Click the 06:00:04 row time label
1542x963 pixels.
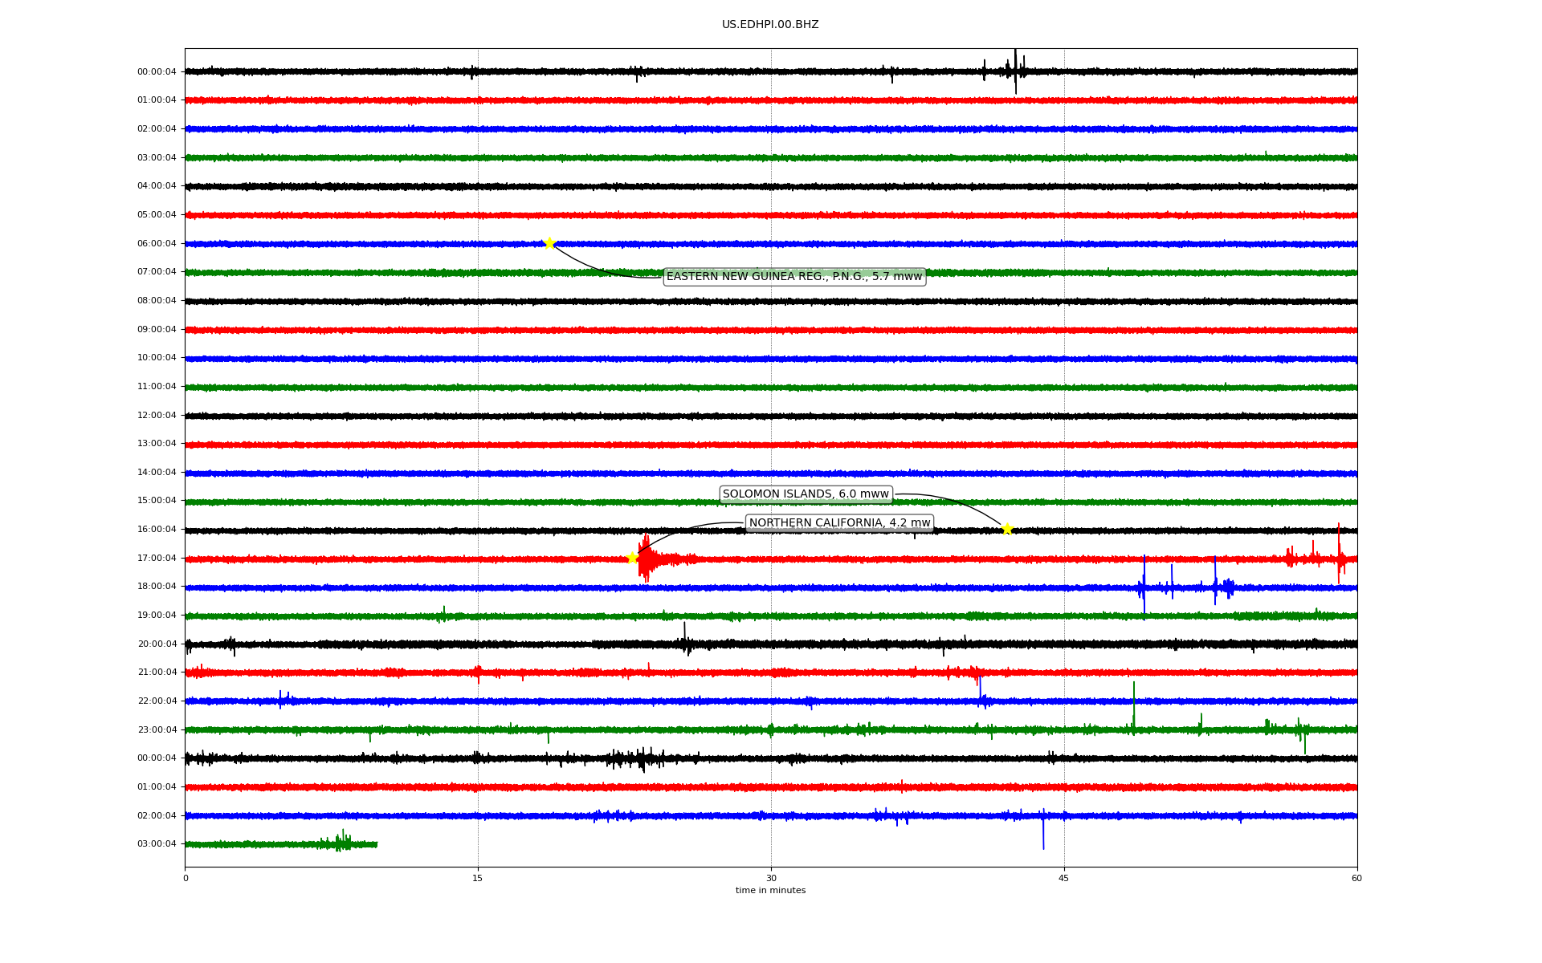pyautogui.click(x=157, y=244)
